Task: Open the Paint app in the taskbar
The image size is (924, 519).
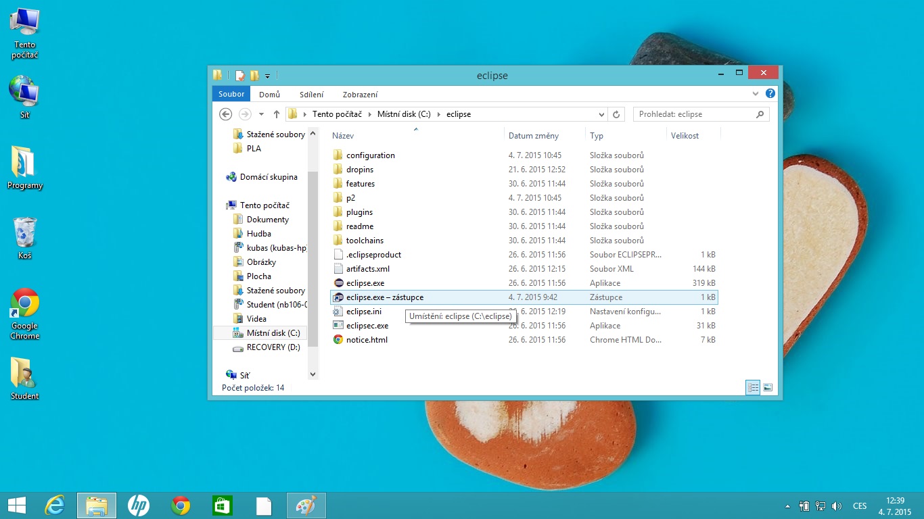Action: coord(306,505)
